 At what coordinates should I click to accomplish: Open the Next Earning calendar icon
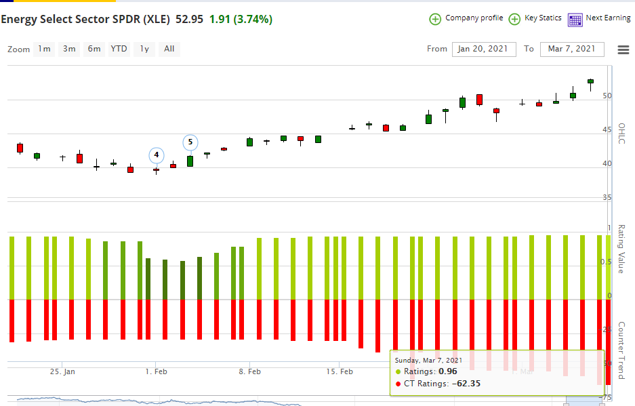[x=575, y=20]
